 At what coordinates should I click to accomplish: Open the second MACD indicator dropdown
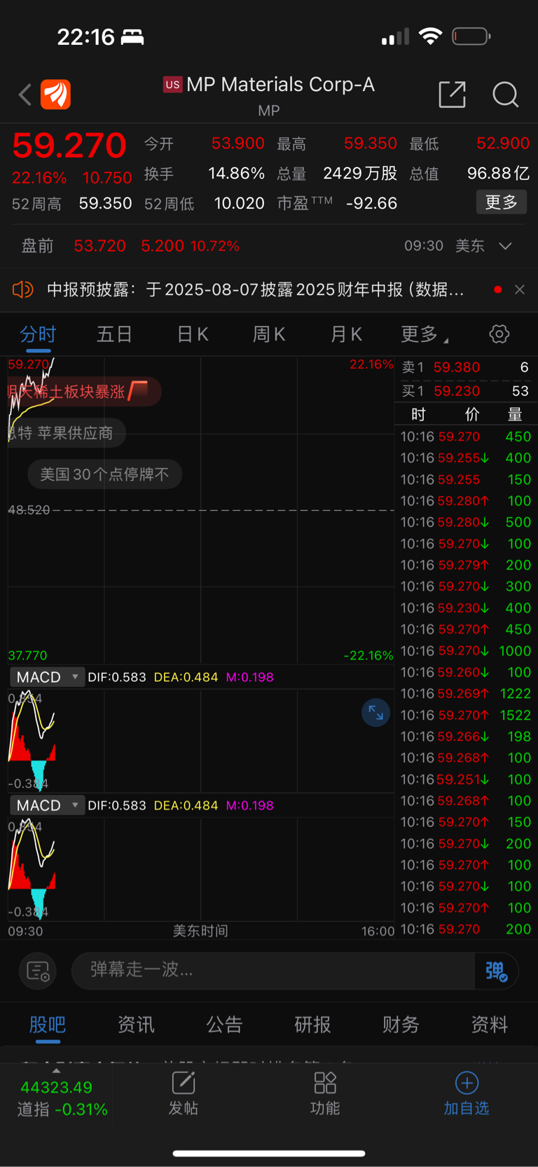46,805
